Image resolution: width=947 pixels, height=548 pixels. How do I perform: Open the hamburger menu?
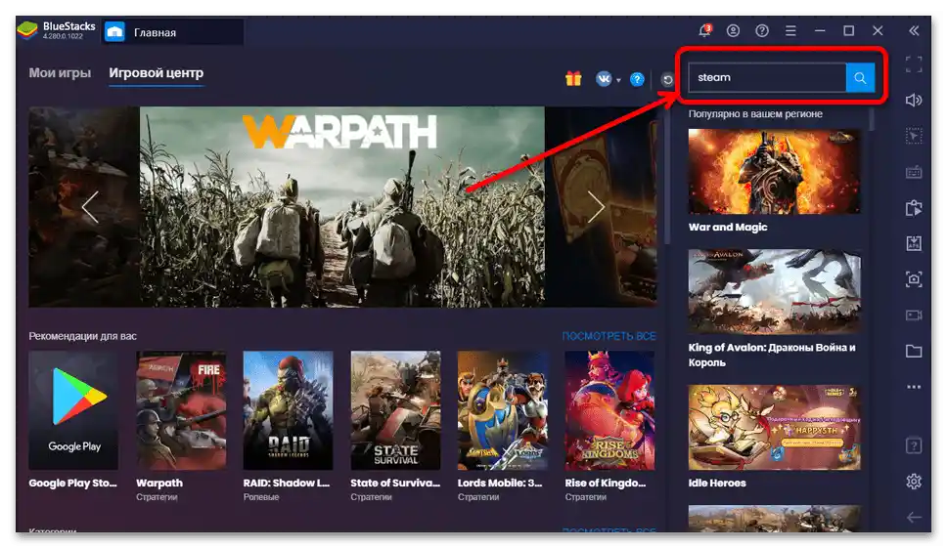pyautogui.click(x=790, y=30)
